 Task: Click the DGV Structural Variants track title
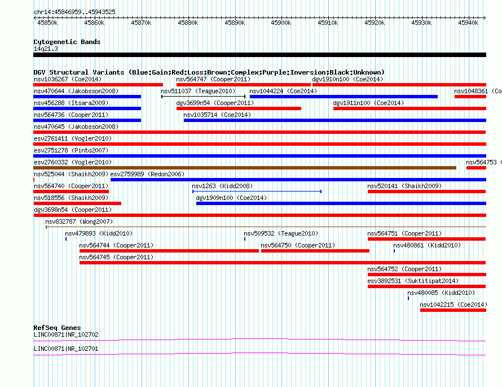pos(209,72)
